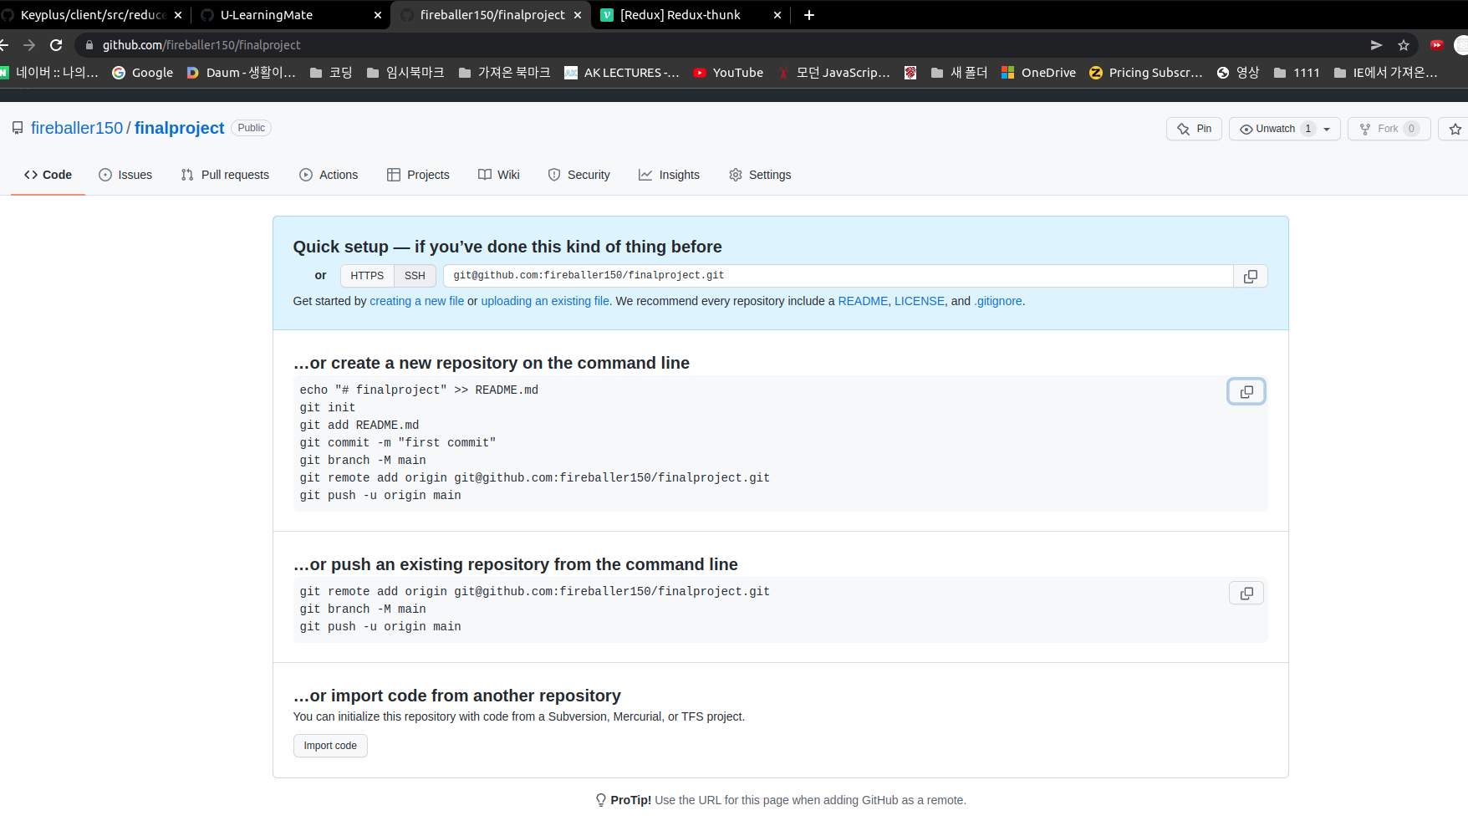Image resolution: width=1468 pixels, height=836 pixels.
Task: Open the Pricing Subscr... bookmark
Action: (1146, 73)
